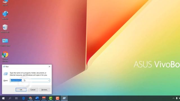
Task: Close the Run dialog
Action: pos(49,66)
